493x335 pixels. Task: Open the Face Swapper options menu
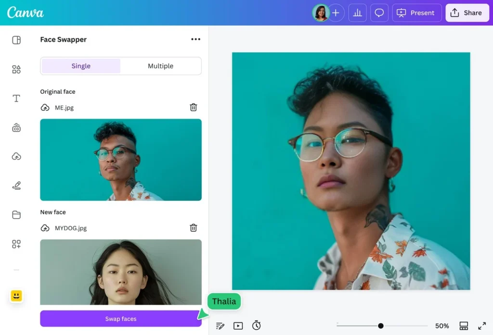(195, 39)
